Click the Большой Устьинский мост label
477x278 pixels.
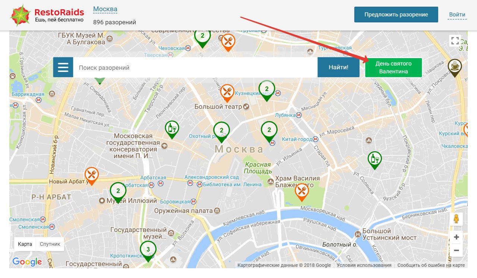pyautogui.click(x=389, y=234)
